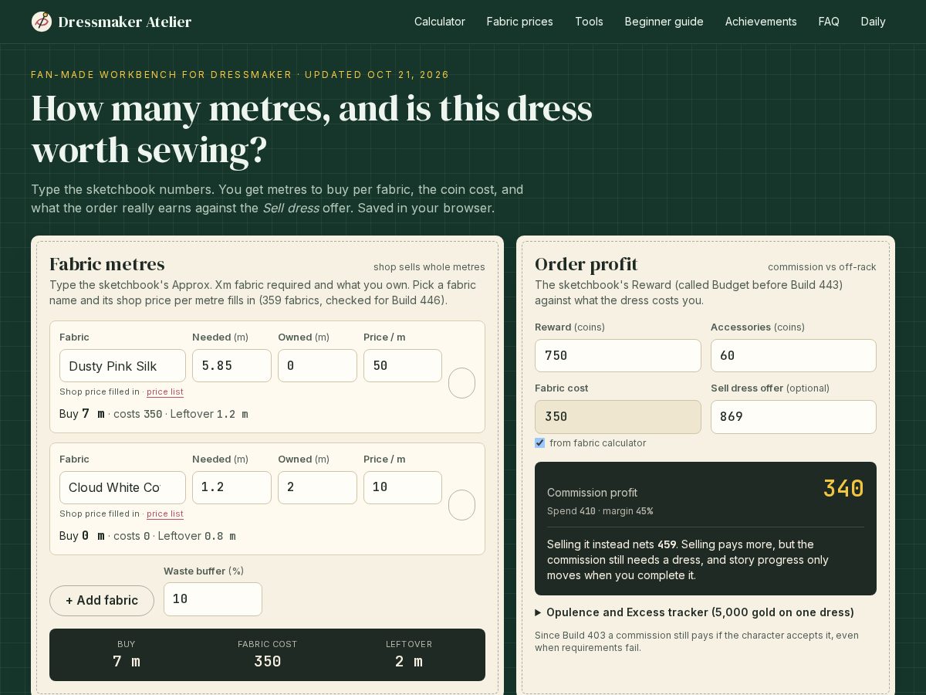Open the Achievements page

[x=761, y=22]
